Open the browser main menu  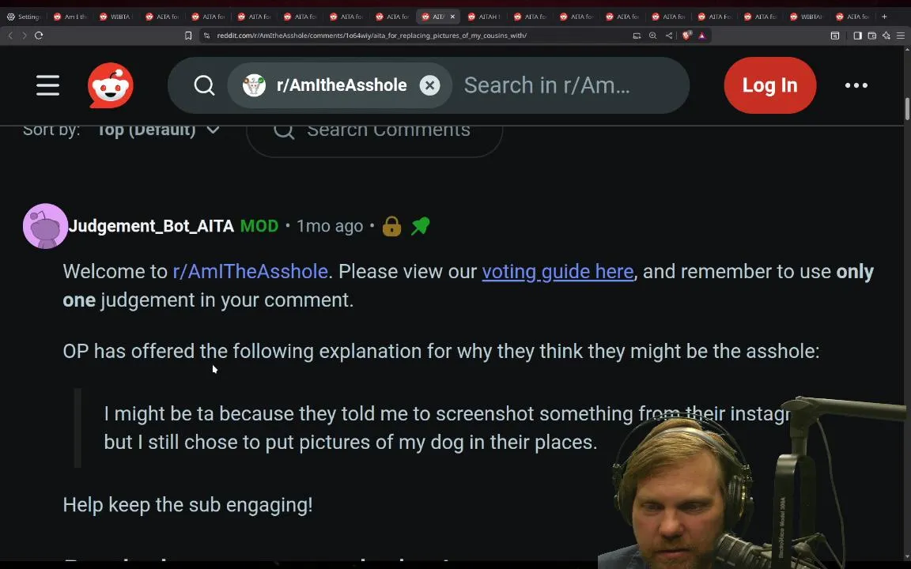900,36
